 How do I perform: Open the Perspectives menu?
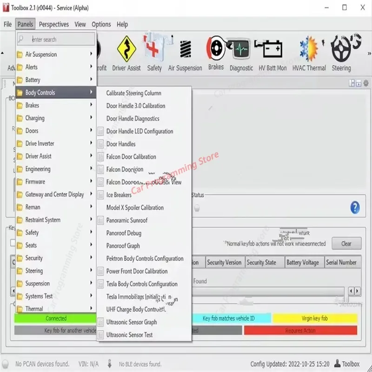54,24
